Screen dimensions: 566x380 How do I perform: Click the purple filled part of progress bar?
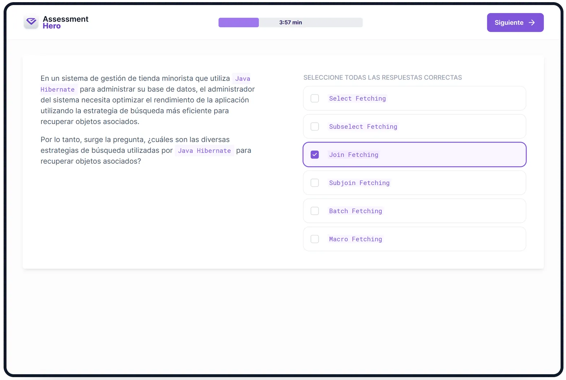[238, 22]
